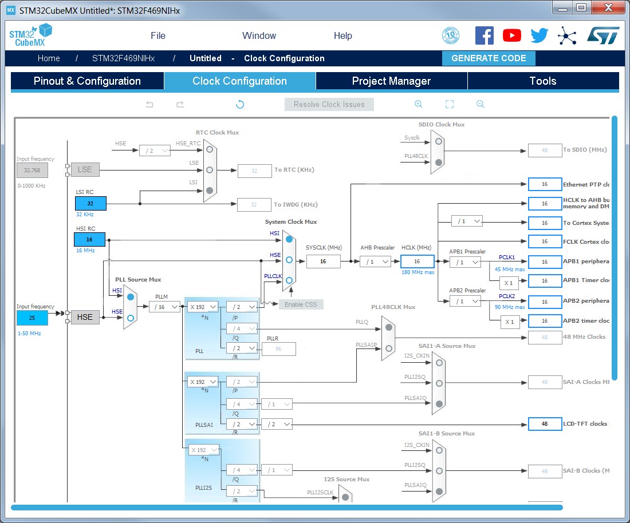This screenshot has width=630, height=523.
Task: Select HSI in System Clock Mux
Action: point(289,239)
